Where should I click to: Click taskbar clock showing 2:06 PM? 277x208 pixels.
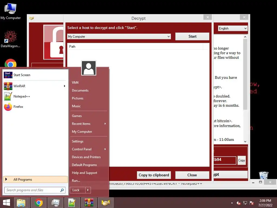coord(265,203)
